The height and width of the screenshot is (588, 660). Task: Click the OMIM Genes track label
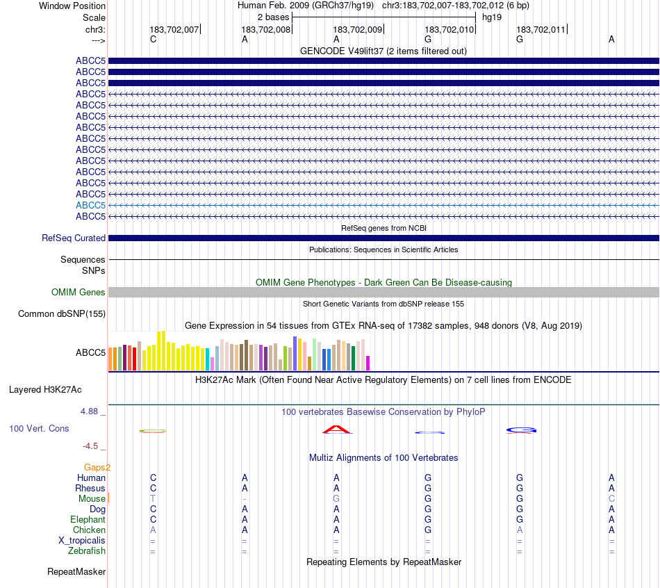coord(79,293)
